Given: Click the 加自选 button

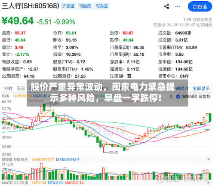Looking at the screenshot, I should click(x=200, y=6).
